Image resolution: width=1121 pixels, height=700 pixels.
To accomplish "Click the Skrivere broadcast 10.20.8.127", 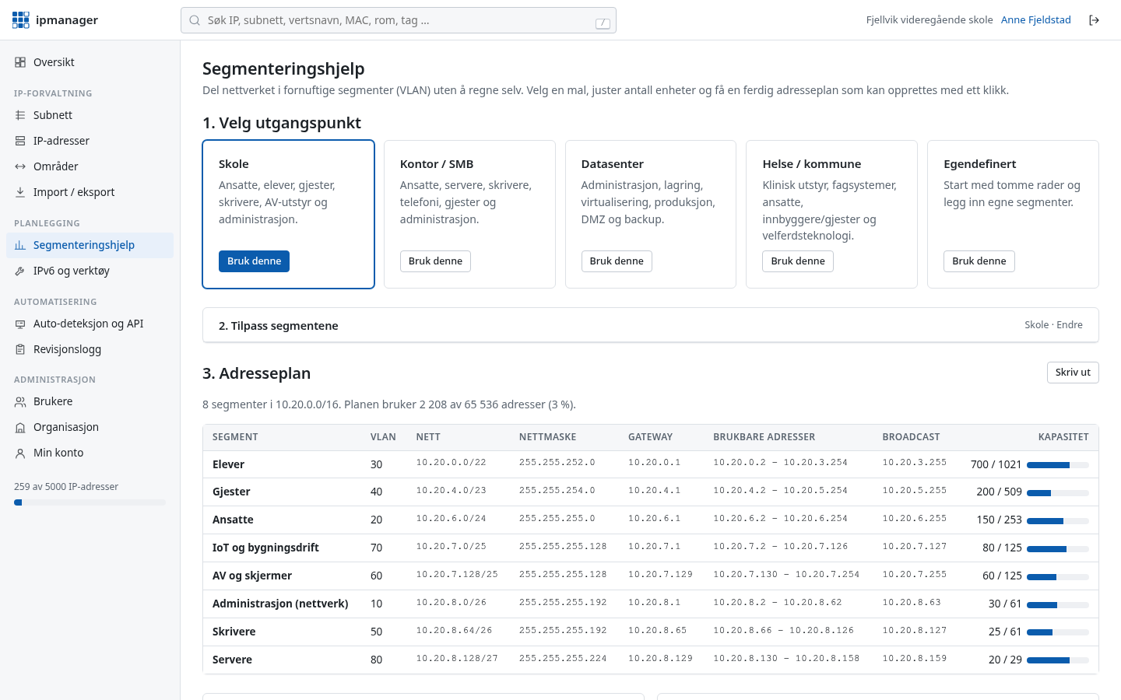I will tap(915, 631).
